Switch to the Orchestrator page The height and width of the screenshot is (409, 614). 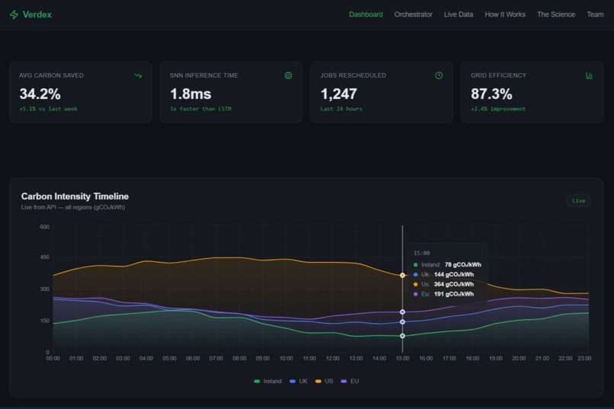coord(413,14)
